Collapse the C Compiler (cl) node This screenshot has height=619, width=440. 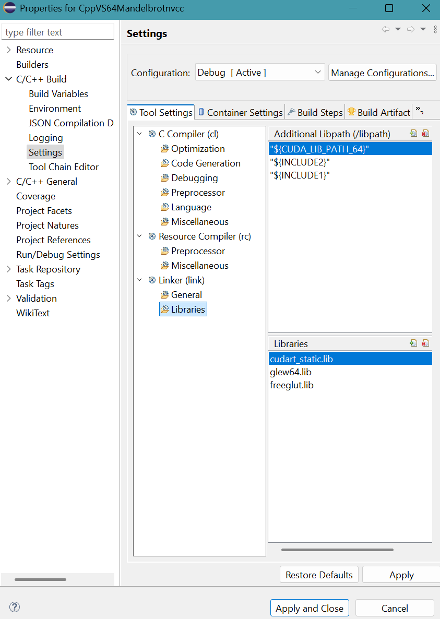click(139, 134)
